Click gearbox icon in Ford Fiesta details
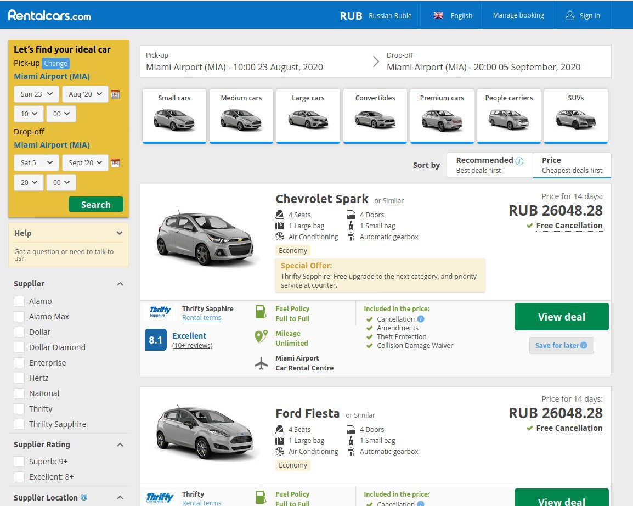 (351, 451)
